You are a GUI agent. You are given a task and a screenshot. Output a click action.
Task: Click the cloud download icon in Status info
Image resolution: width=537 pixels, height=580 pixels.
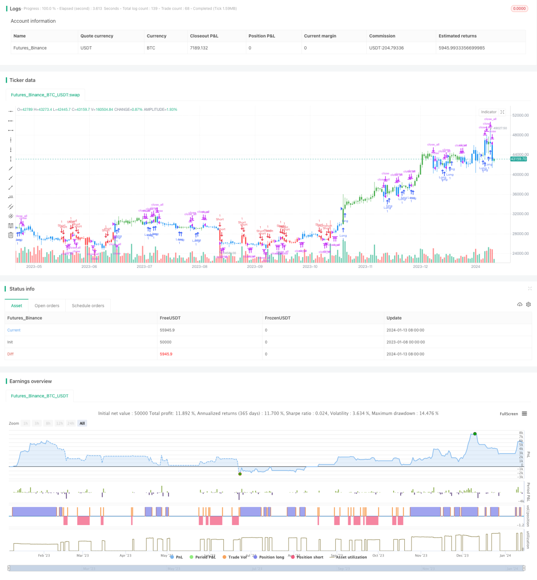coord(520,304)
